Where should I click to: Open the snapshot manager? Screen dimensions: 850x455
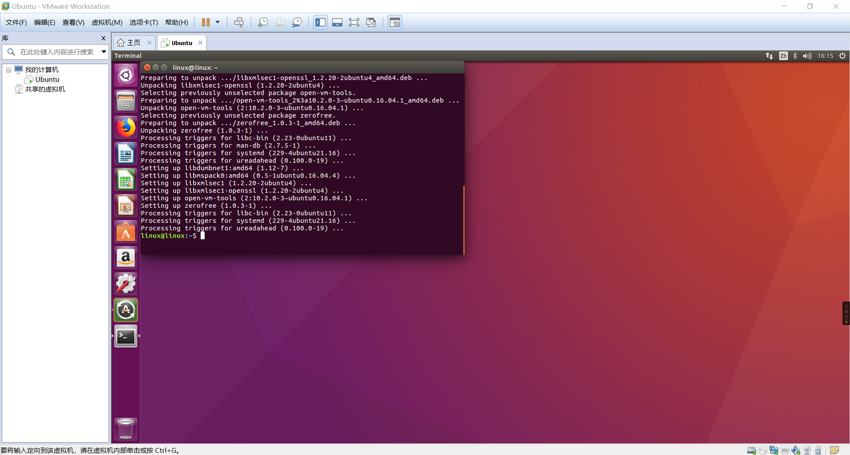pyautogui.click(x=297, y=22)
